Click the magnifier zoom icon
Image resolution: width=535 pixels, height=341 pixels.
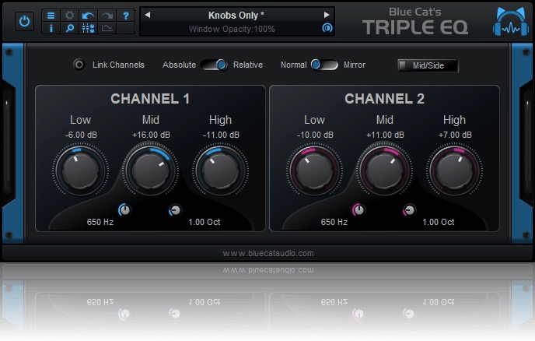point(70,28)
